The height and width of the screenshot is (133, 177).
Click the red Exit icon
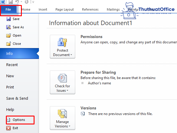(x=9, y=128)
